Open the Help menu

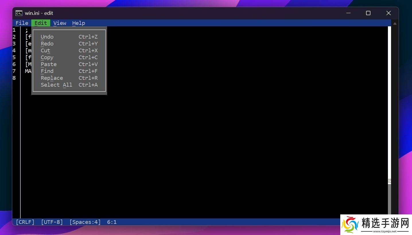(x=78, y=23)
